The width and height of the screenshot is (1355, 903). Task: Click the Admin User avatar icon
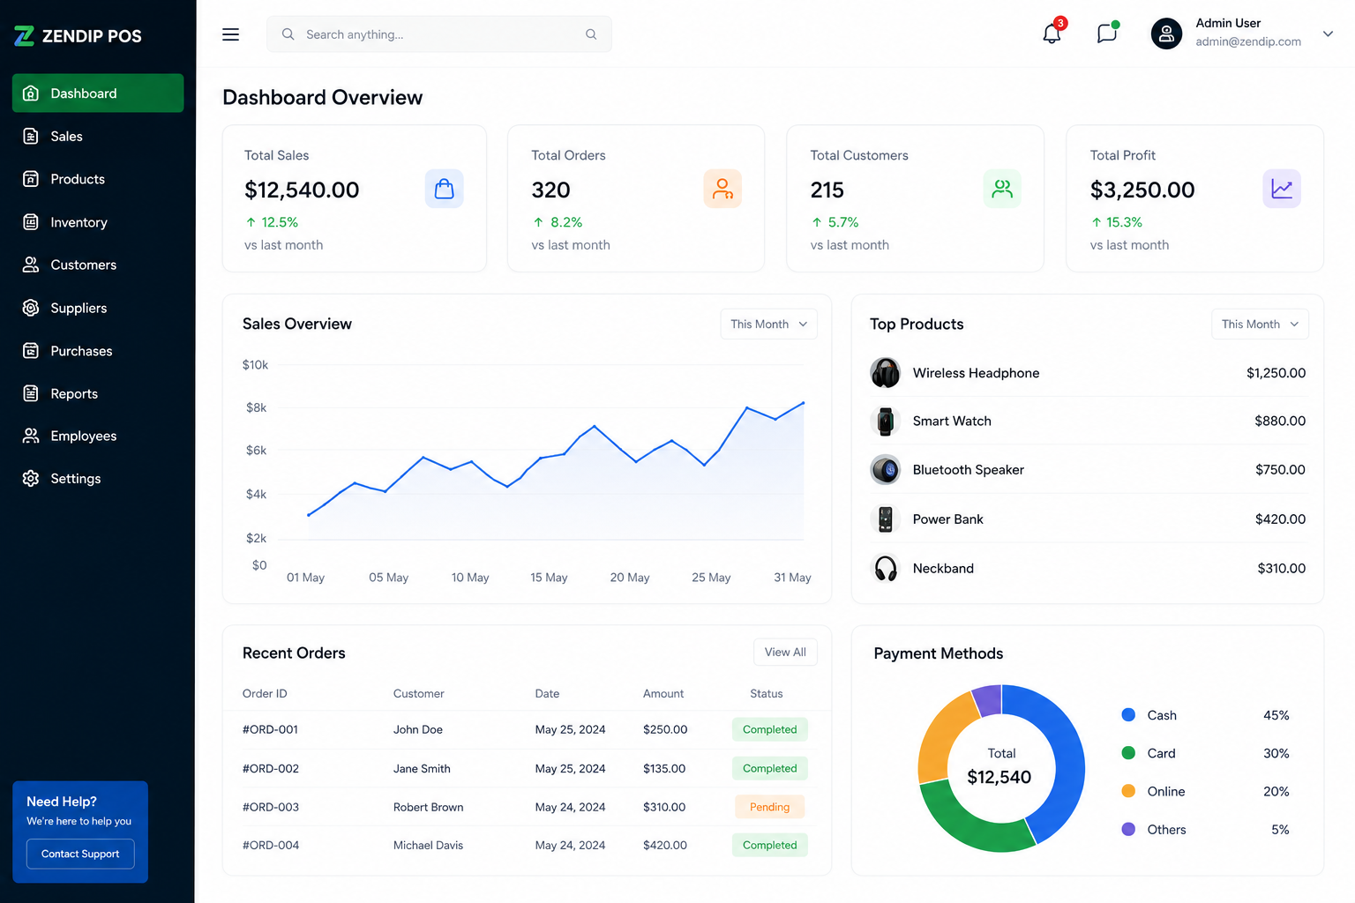click(x=1166, y=34)
